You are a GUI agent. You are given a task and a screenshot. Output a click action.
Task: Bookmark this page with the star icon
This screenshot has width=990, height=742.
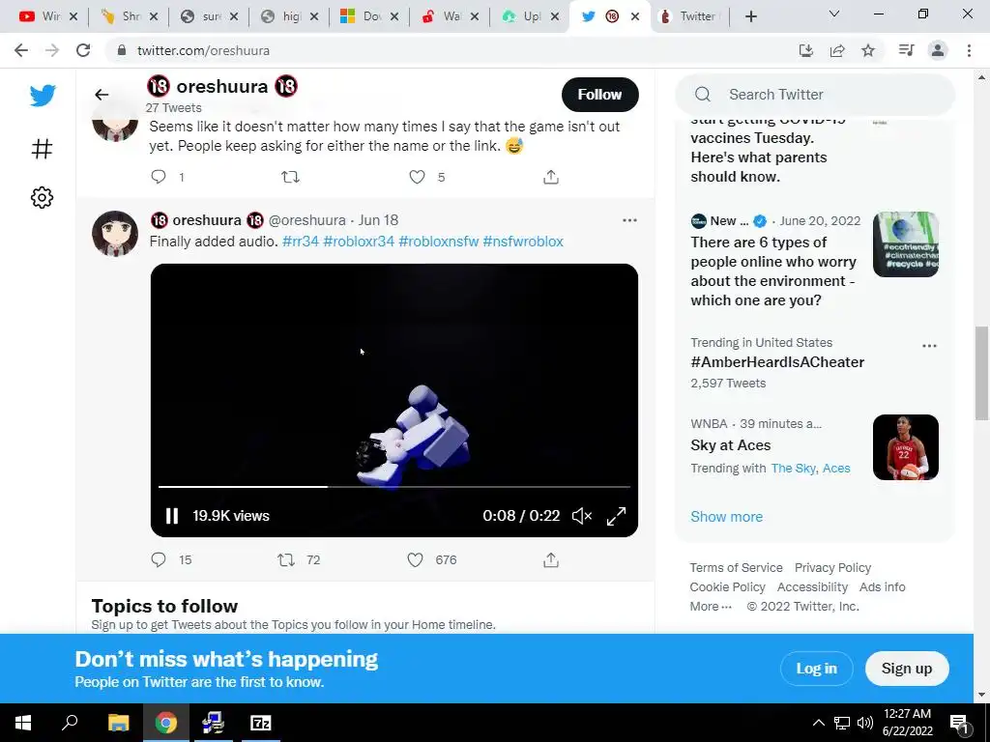pyautogui.click(x=868, y=50)
